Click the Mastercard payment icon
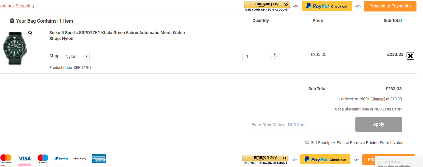Screen dimensions: 423x167 (6, 159)
